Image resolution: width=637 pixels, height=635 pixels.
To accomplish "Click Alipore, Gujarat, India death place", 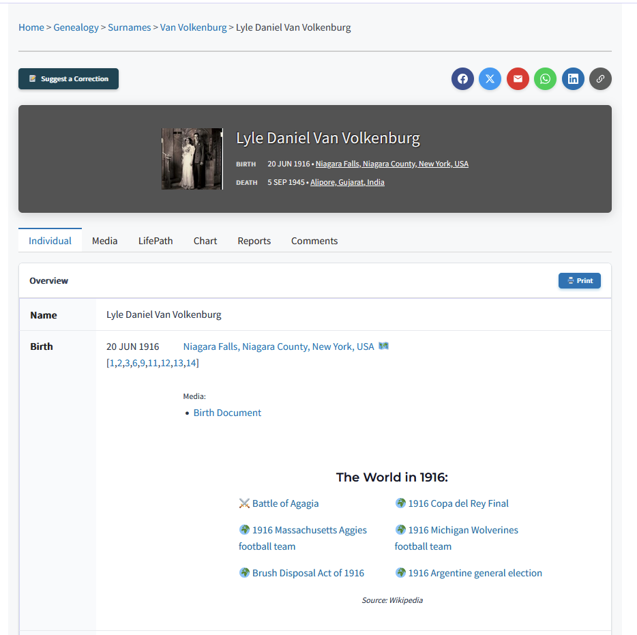I will coord(347,182).
